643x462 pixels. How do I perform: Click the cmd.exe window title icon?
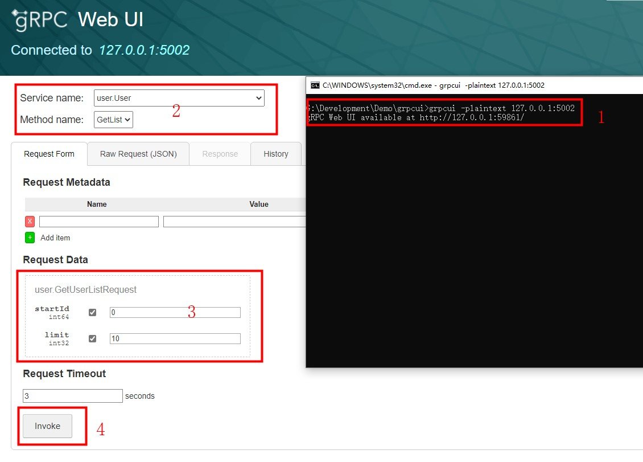click(315, 85)
